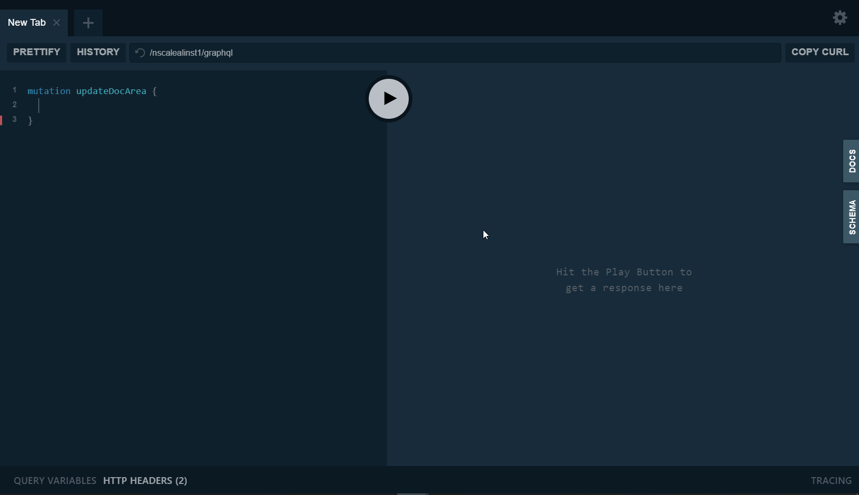Format the query with PRETTIFY
Image resolution: width=859 pixels, height=495 pixels.
tap(36, 52)
